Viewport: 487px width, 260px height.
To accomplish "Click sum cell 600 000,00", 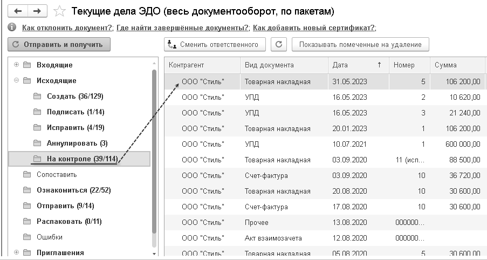I will [457, 145].
